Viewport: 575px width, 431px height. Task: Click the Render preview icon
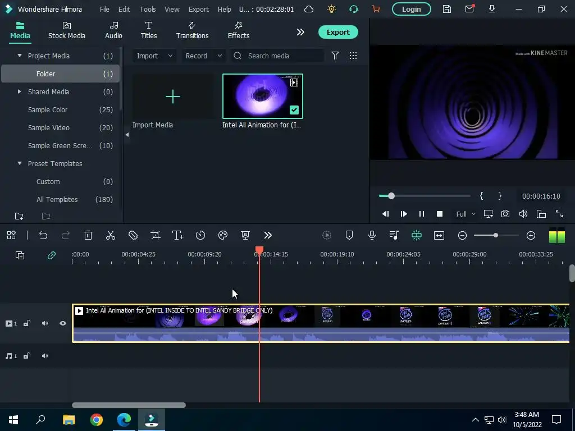[327, 235]
